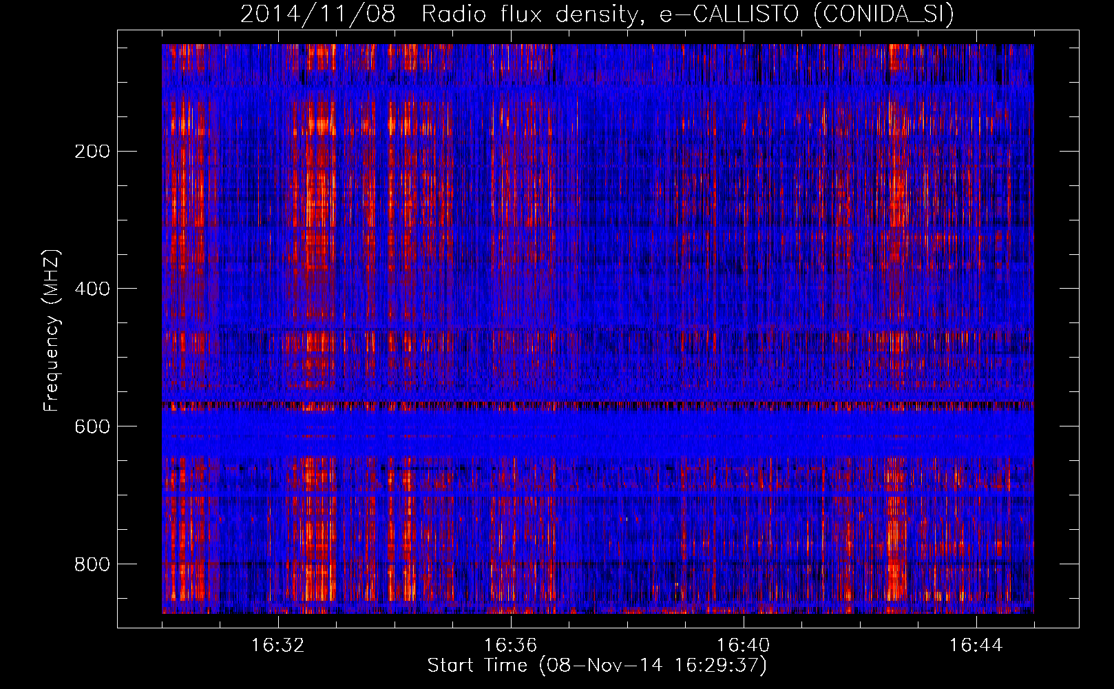Click the 'Frequency (MHZ)' axis label
The width and height of the screenshot is (1114, 689).
click(x=52, y=331)
